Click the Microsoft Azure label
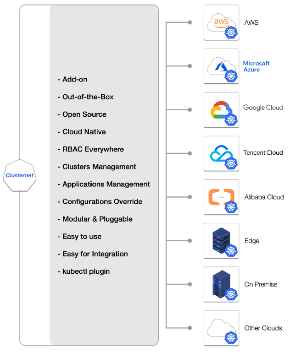Screen dimensions: 290x352 click(256, 66)
